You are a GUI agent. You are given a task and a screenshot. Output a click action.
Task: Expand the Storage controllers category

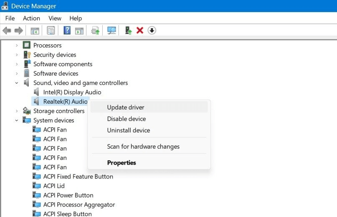click(17, 111)
